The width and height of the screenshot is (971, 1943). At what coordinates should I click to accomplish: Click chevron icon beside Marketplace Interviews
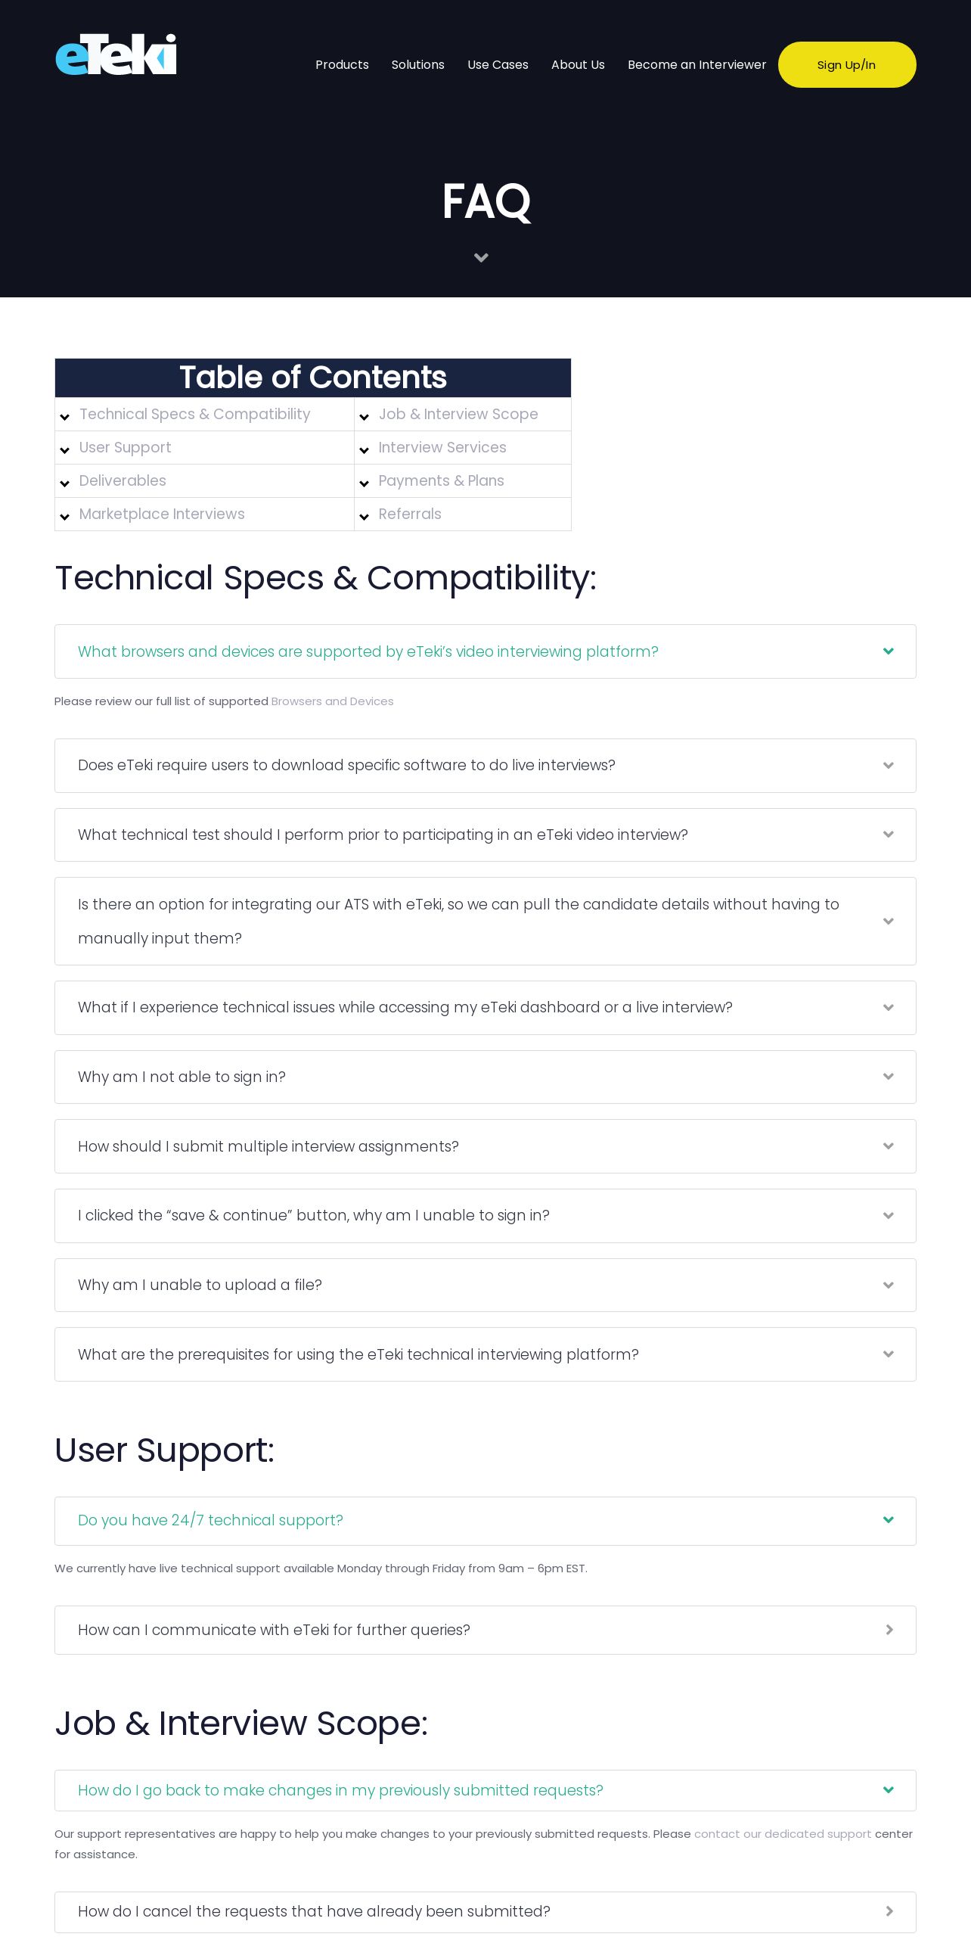coord(65,517)
